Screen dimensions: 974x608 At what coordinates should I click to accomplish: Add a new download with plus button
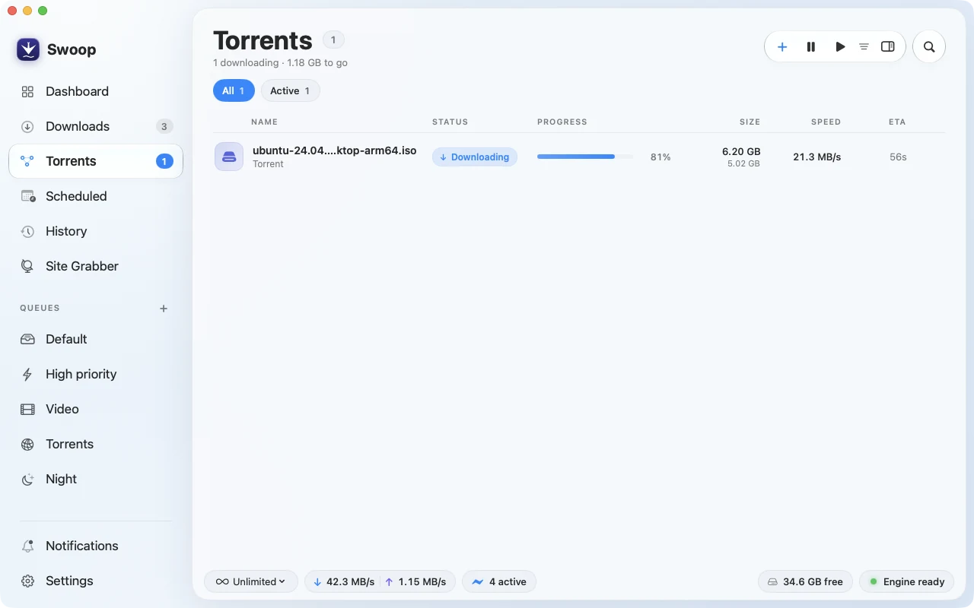[x=782, y=46]
